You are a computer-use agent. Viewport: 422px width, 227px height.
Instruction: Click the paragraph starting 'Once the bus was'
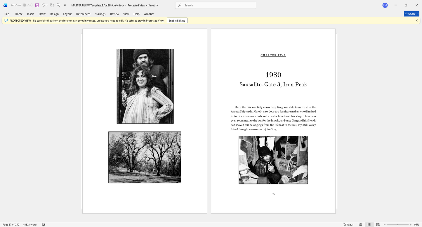pyautogui.click(x=273, y=118)
